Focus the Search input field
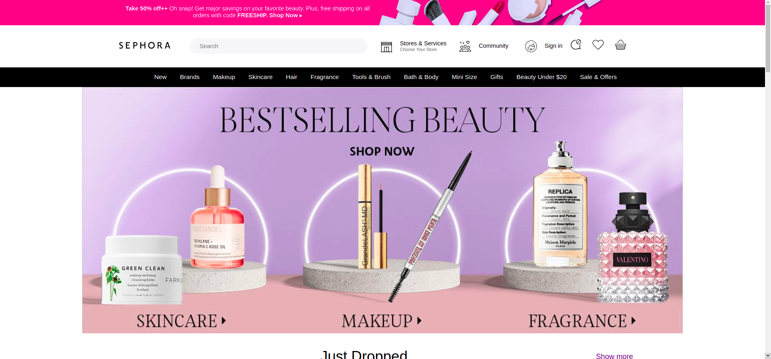 (x=278, y=46)
